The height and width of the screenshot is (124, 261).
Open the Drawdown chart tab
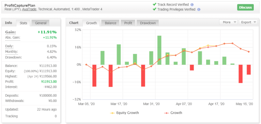click(148, 23)
